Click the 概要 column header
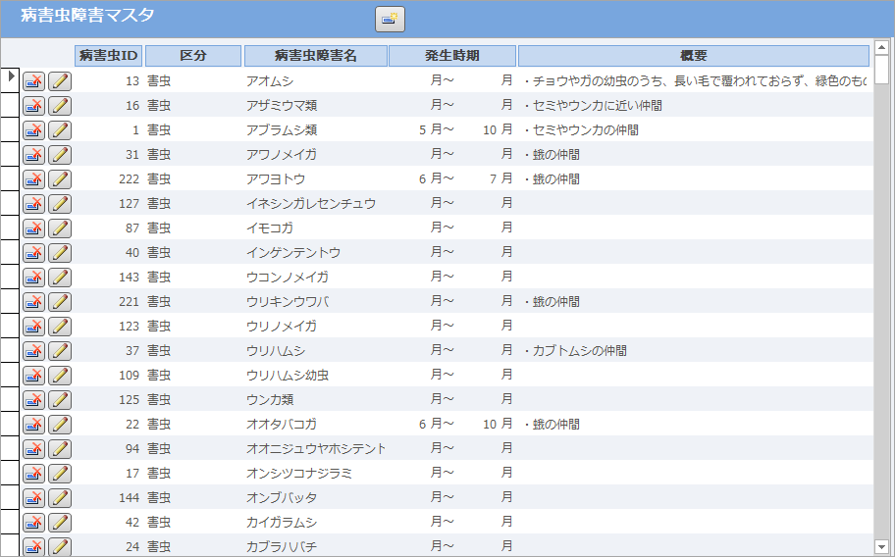895x557 pixels. coord(693,56)
